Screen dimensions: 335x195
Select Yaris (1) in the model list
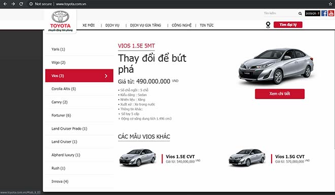[79, 49]
